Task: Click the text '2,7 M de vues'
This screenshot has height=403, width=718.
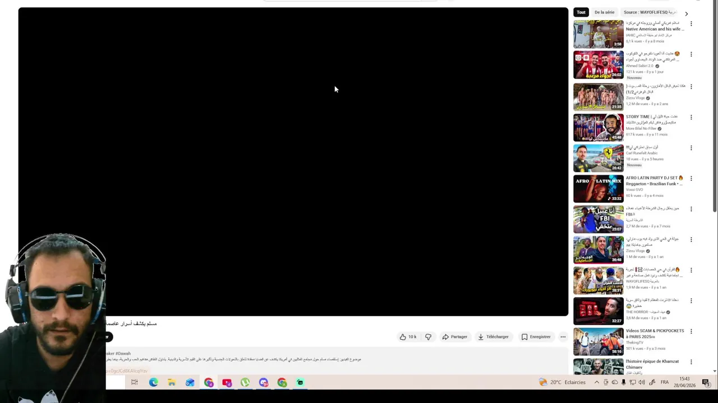Action: (x=637, y=226)
